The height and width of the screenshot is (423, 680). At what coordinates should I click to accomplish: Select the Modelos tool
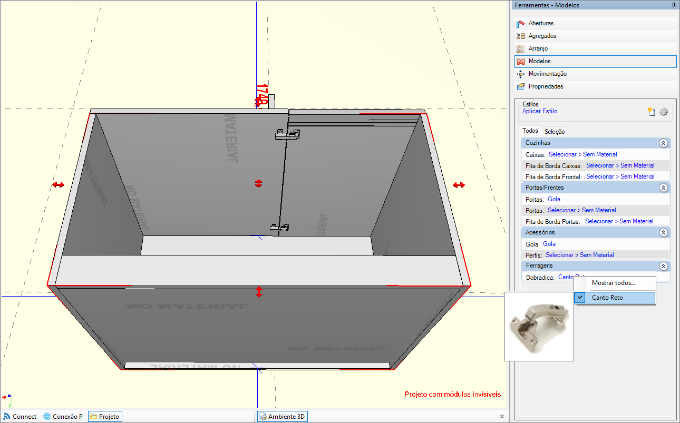[595, 62]
